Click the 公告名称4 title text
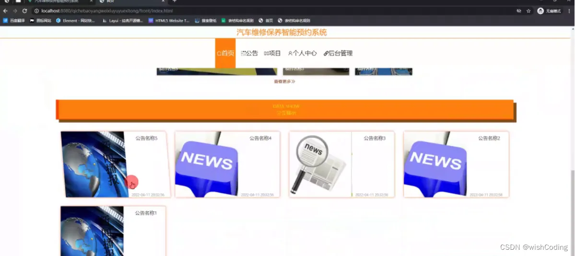Viewport: 575px width, 256px height. 260,138
